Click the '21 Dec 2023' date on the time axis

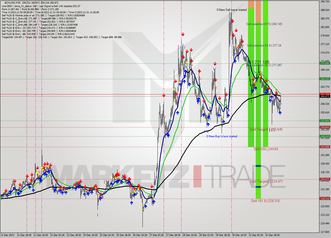[x=7, y=235]
